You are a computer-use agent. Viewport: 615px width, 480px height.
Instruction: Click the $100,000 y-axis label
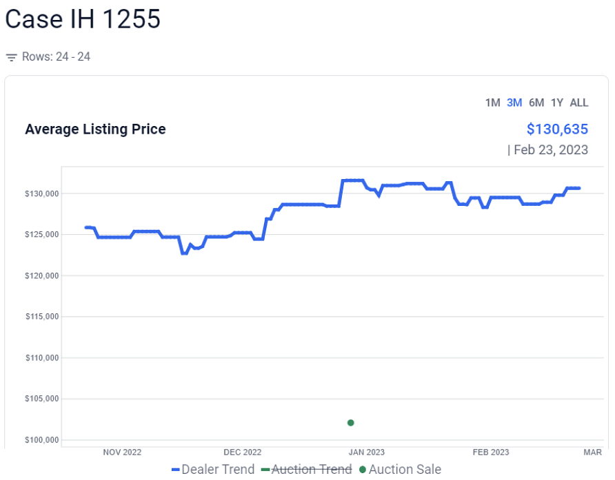[x=41, y=439]
